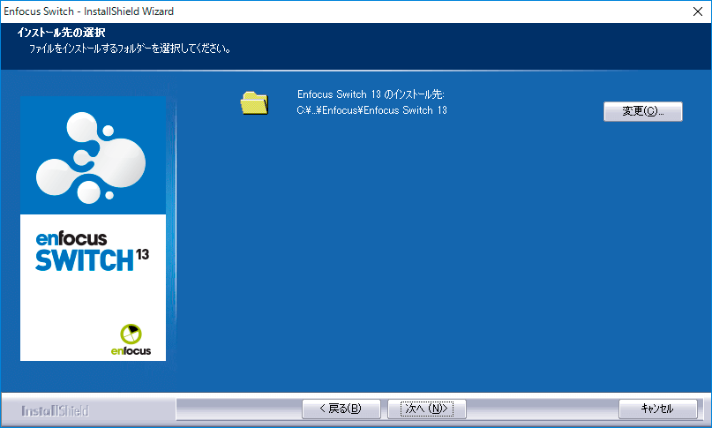The image size is (712, 428).
Task: Click the インストール先の選択 heading
Action: pyautogui.click(x=61, y=33)
